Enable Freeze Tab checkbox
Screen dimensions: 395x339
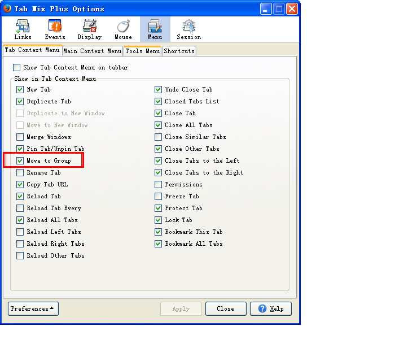(158, 196)
